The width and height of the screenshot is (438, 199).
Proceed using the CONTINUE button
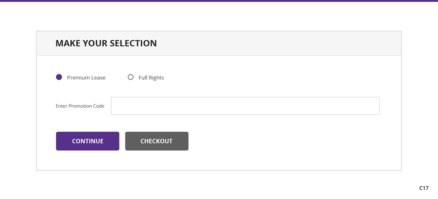coord(88,141)
